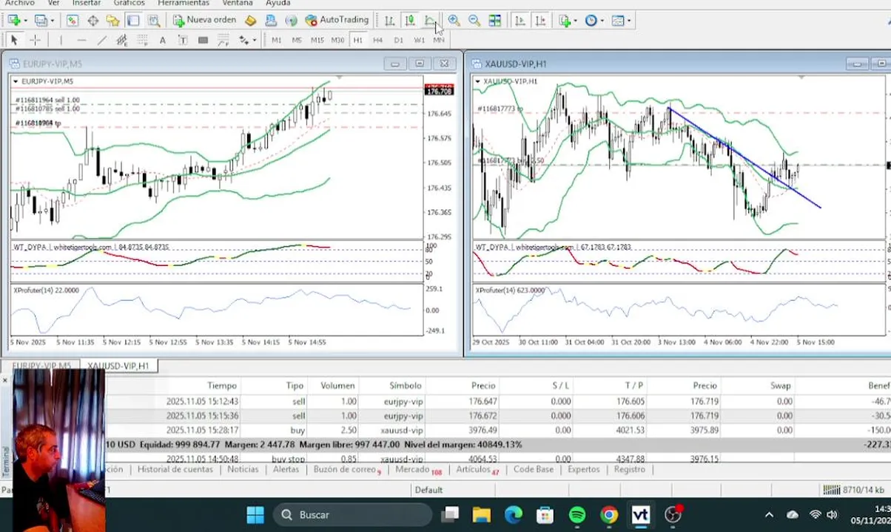Open Google Chrome from the taskbar

coord(609,514)
